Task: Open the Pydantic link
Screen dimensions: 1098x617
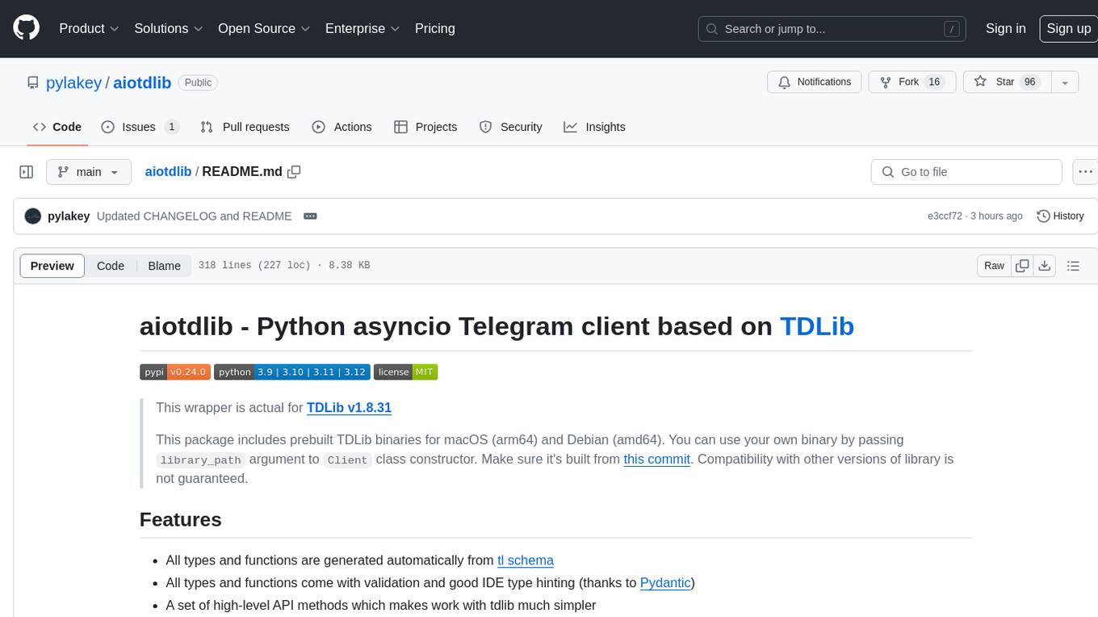Action: coord(665,583)
